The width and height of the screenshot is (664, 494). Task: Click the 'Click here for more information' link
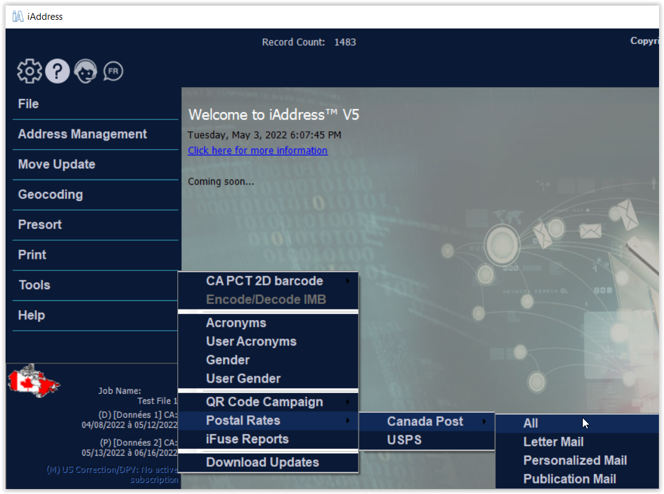[257, 150]
